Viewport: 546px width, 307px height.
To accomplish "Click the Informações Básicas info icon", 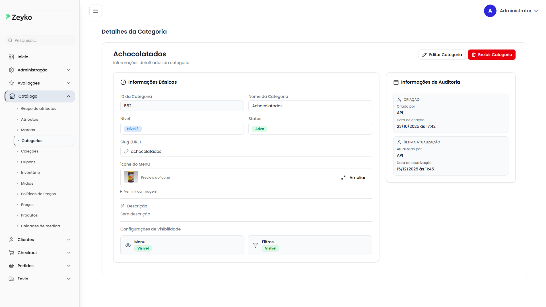I will [123, 82].
